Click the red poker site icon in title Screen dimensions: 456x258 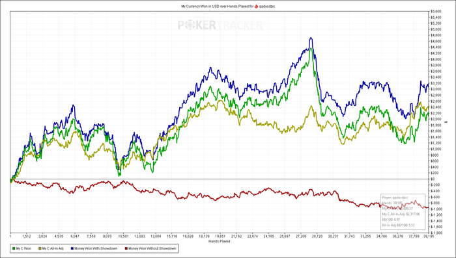pos(256,6)
